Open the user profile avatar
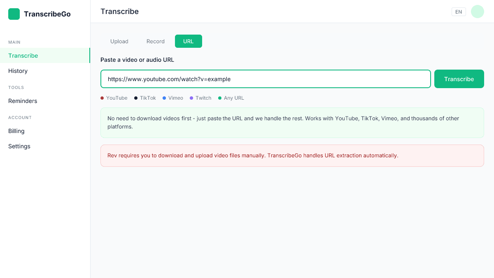Image resolution: width=494 pixels, height=278 pixels. click(477, 12)
